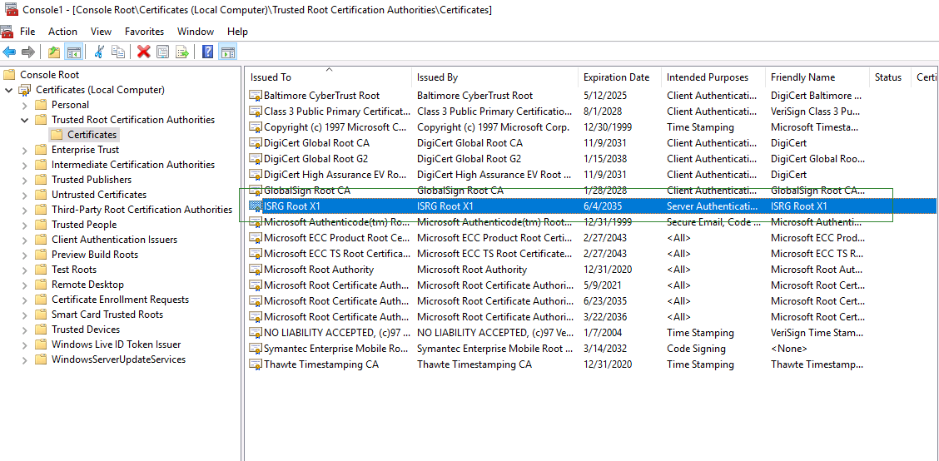Select Client Authentication Issuers folder

[x=114, y=240]
